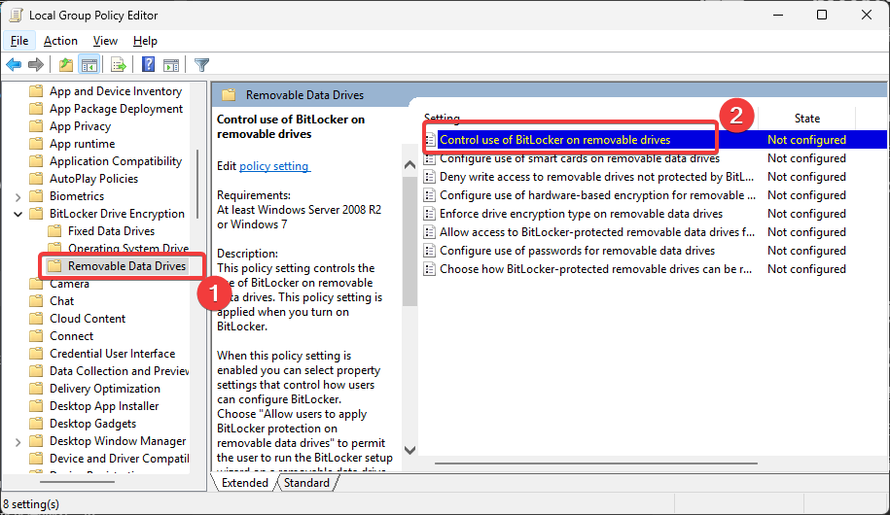Viewport: 890px width, 515px height.
Task: Select Cloud Content folder
Action: click(x=88, y=319)
